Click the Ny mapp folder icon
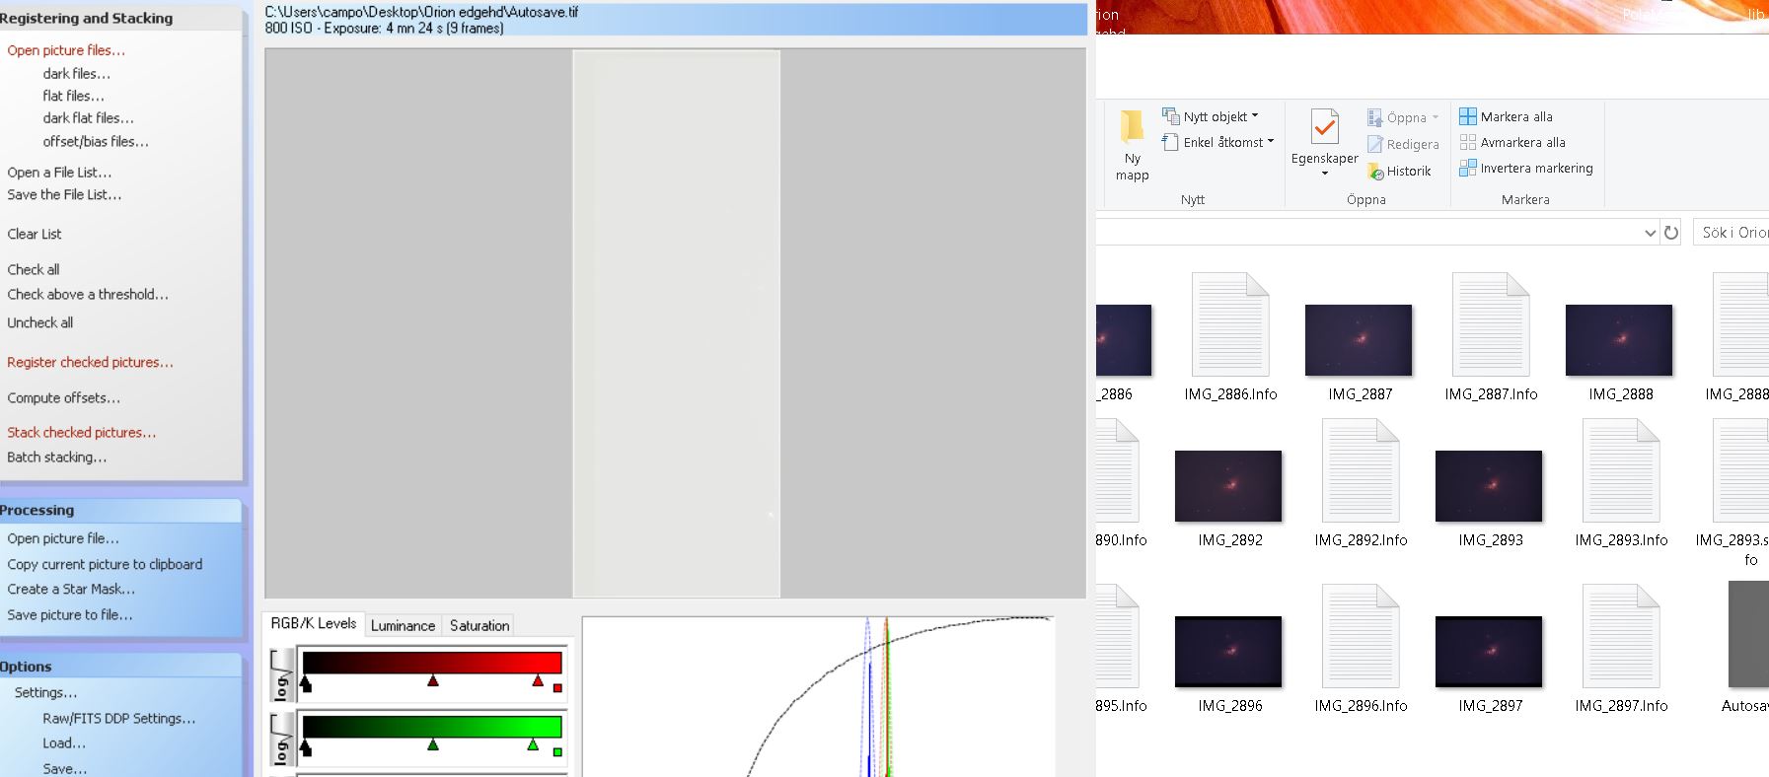 click(x=1132, y=128)
